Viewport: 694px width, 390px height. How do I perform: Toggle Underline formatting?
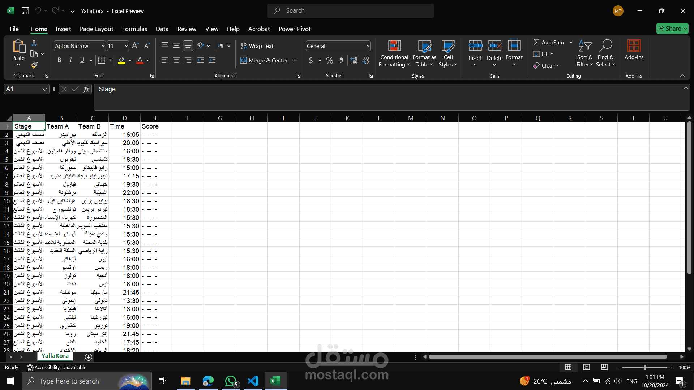point(82,60)
